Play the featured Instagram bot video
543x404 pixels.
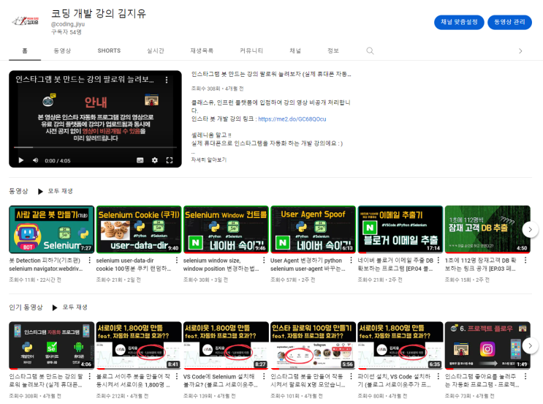20,160
